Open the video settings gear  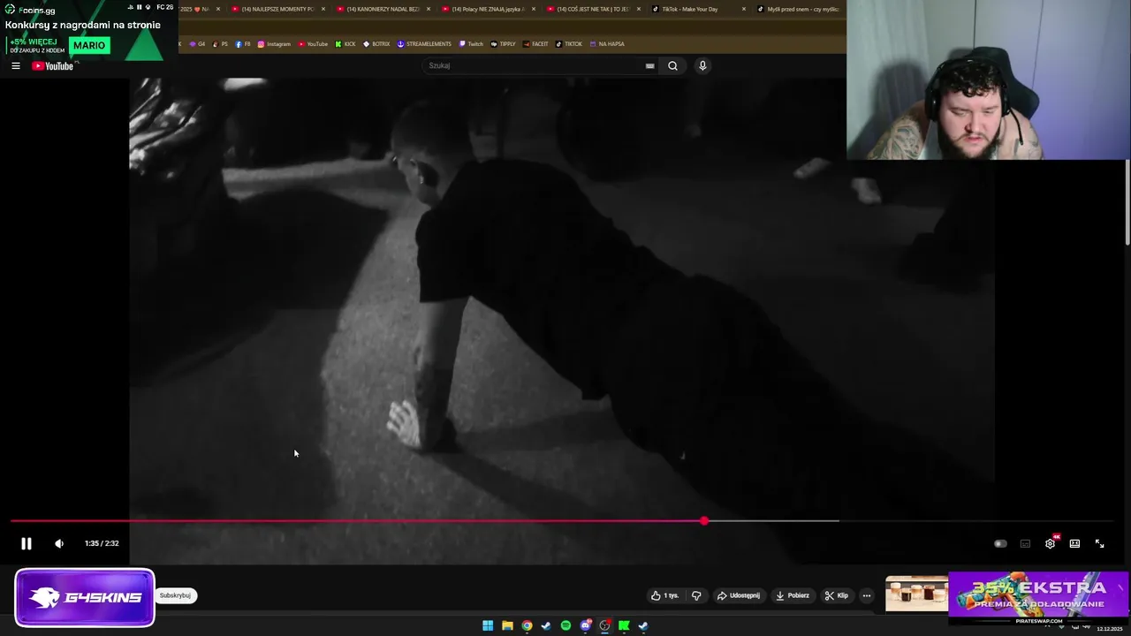1050,544
